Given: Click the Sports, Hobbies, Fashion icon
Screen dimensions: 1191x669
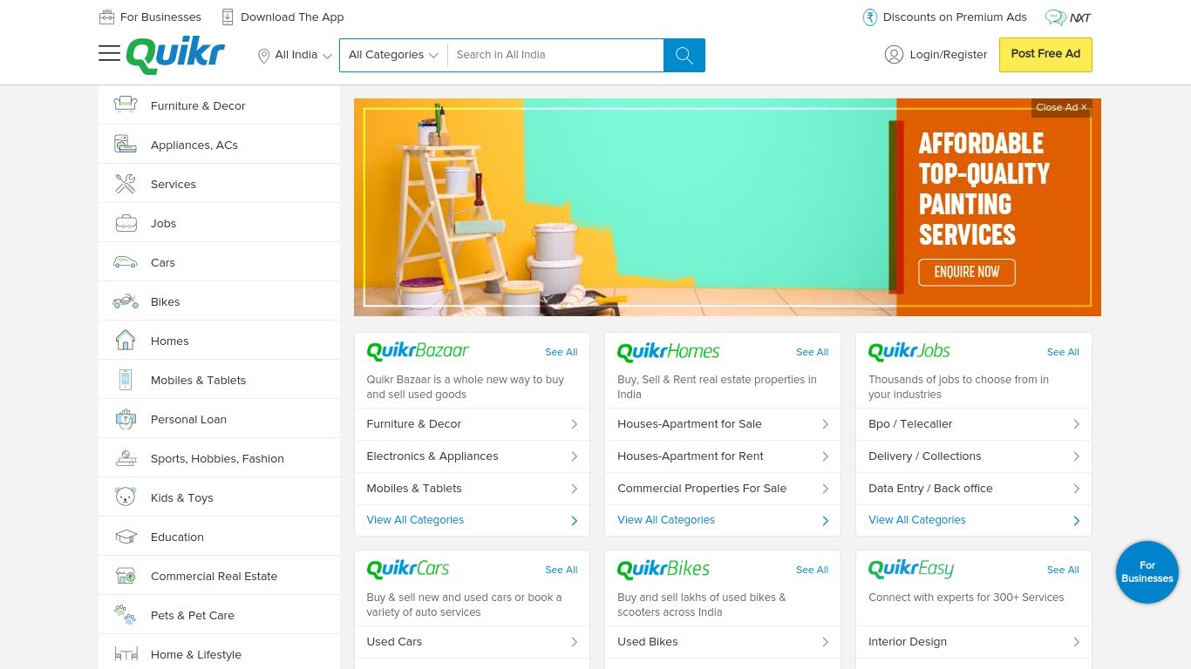Looking at the screenshot, I should (126, 458).
